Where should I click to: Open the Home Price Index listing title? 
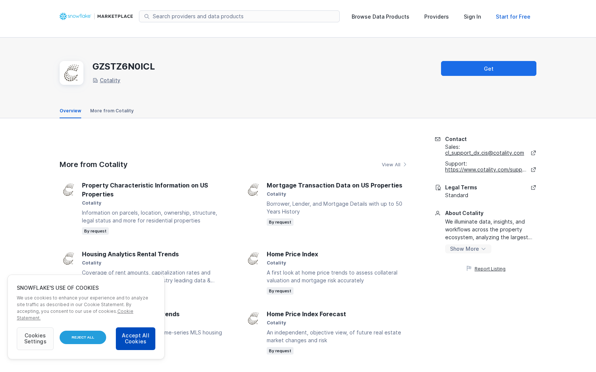point(292,254)
